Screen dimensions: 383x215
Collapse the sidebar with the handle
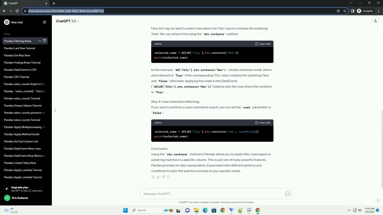[x=55, y=110]
